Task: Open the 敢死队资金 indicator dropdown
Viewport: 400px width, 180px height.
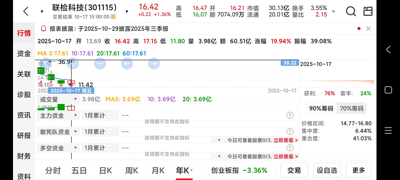Action: [x=58, y=132]
